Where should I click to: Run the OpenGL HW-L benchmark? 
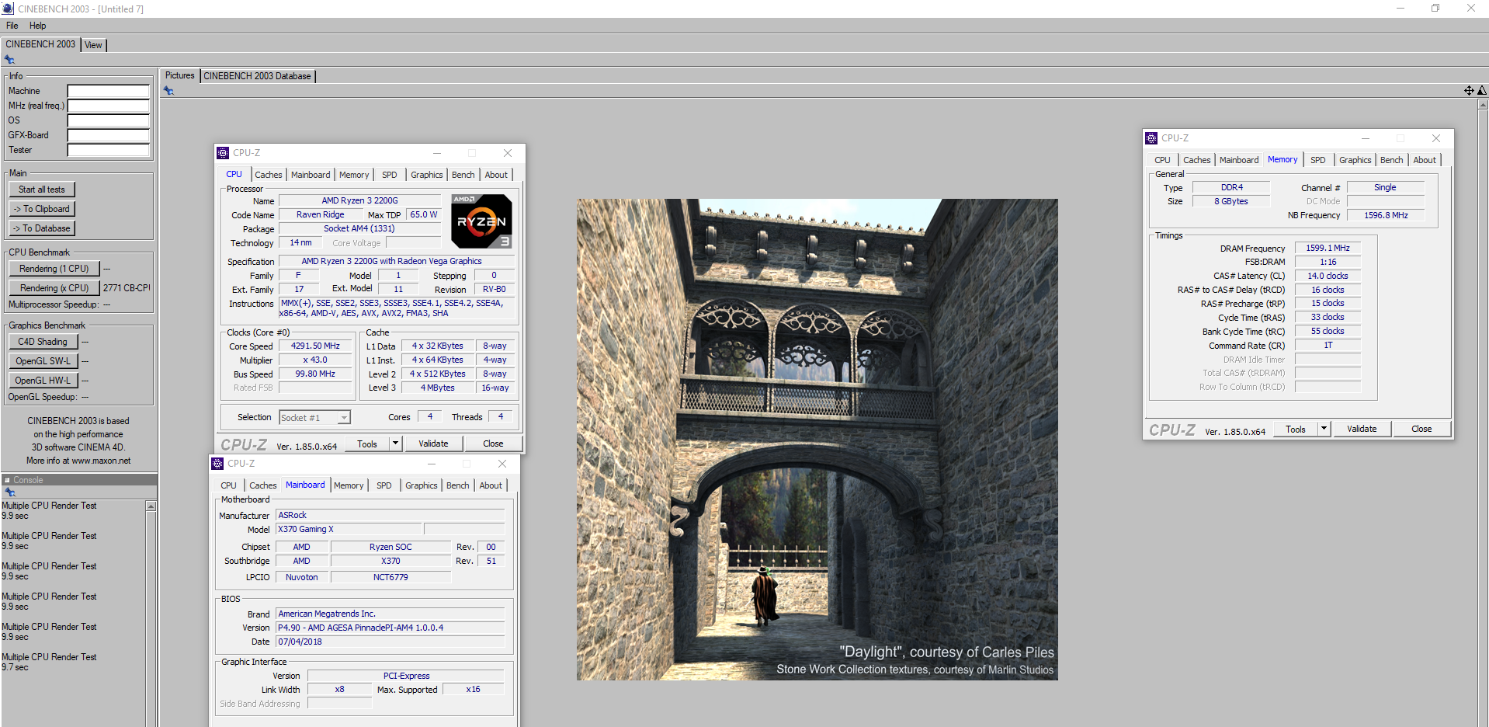[43, 381]
